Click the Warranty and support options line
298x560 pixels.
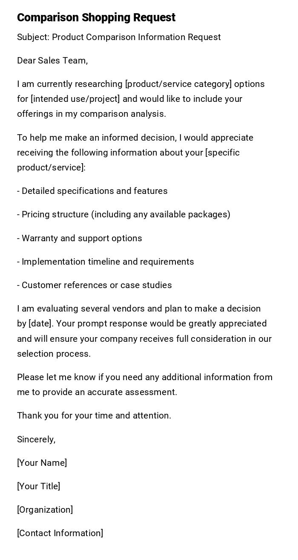80,238
